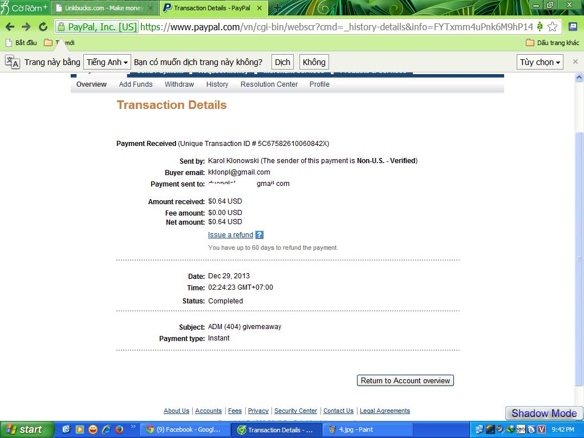Launch Firefox from quick launch
The height and width of the screenshot is (438, 584).
(119, 430)
